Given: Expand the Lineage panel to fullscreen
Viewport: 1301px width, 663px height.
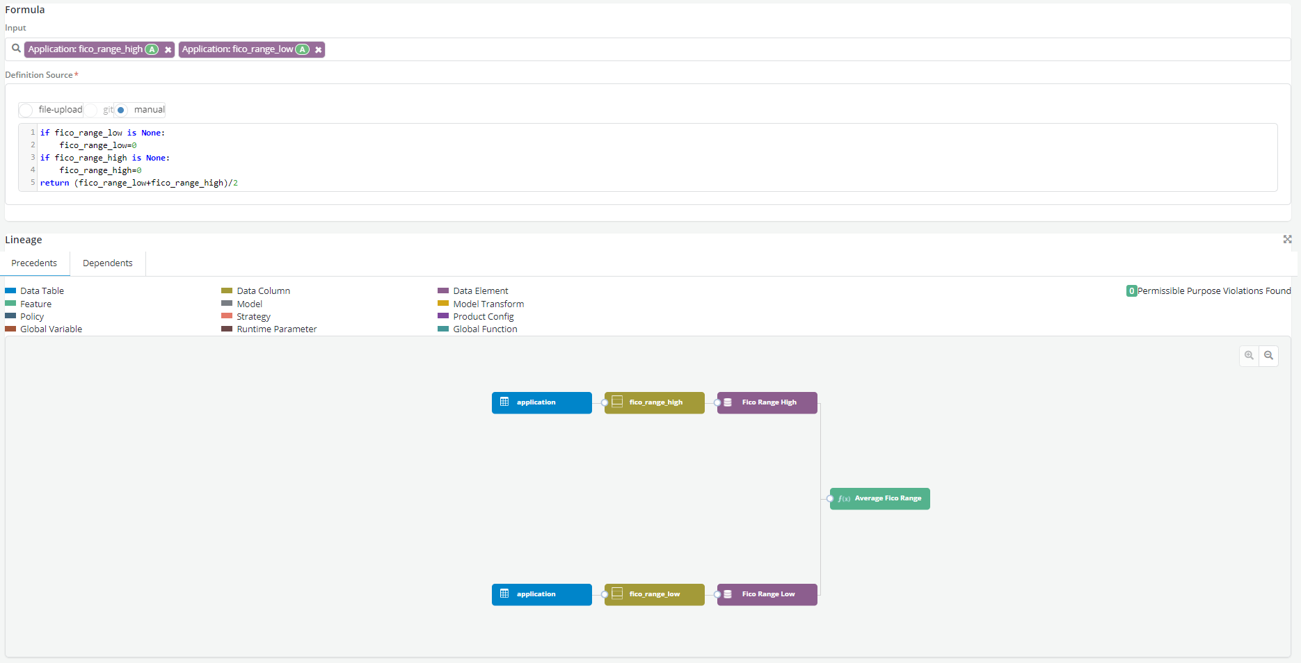Looking at the screenshot, I should tap(1287, 239).
